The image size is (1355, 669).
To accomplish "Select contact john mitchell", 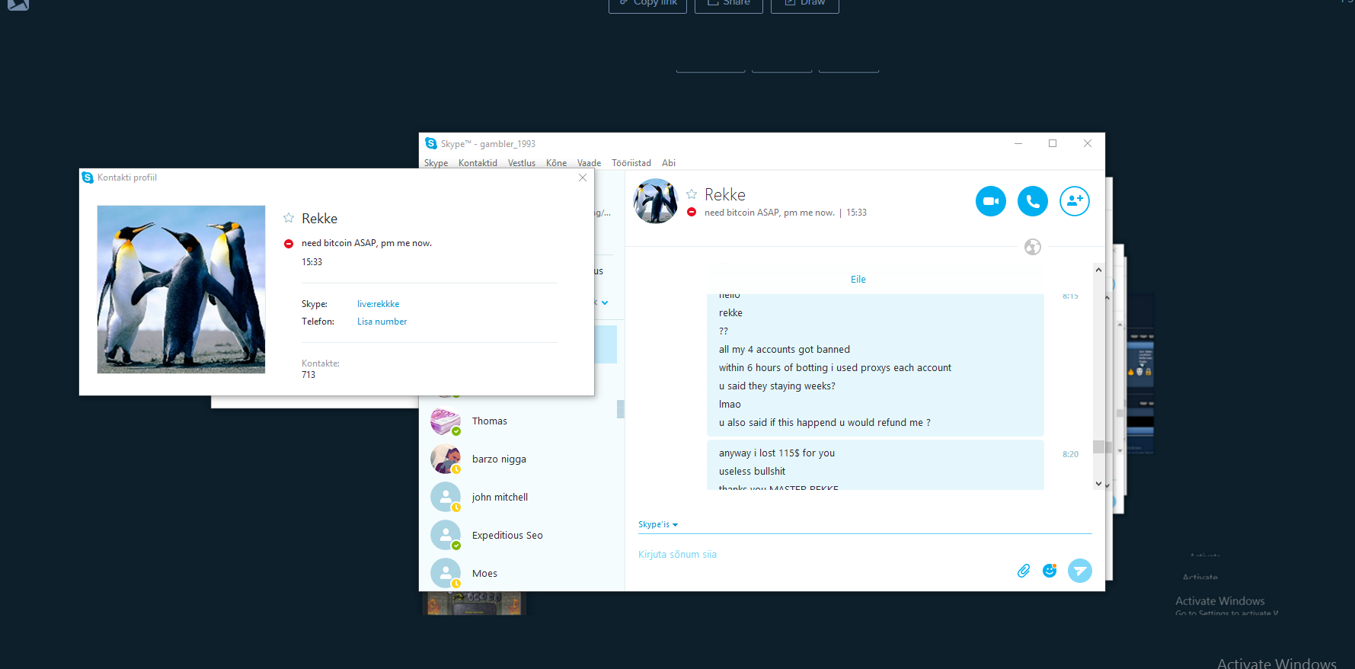I will pos(522,497).
